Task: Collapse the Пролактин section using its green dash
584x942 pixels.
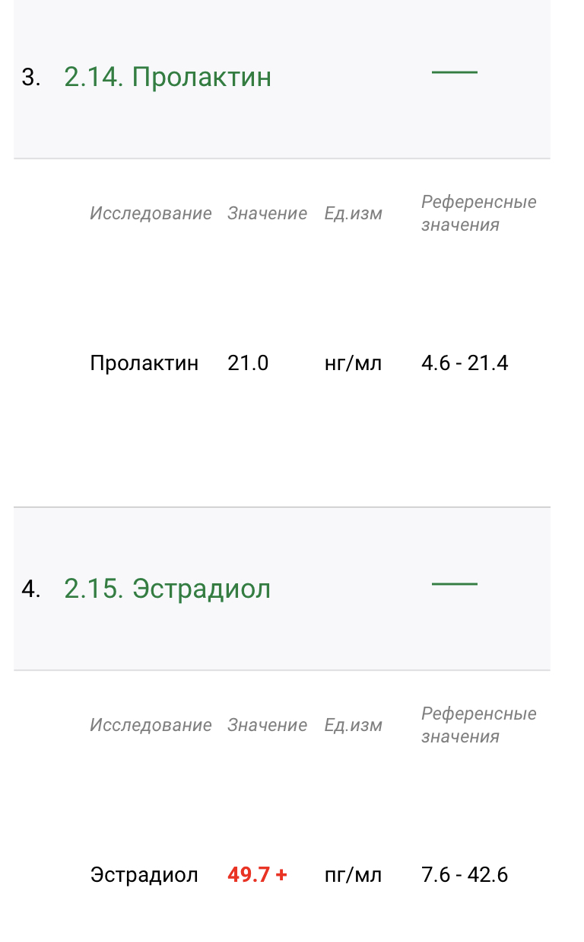Action: (x=454, y=72)
